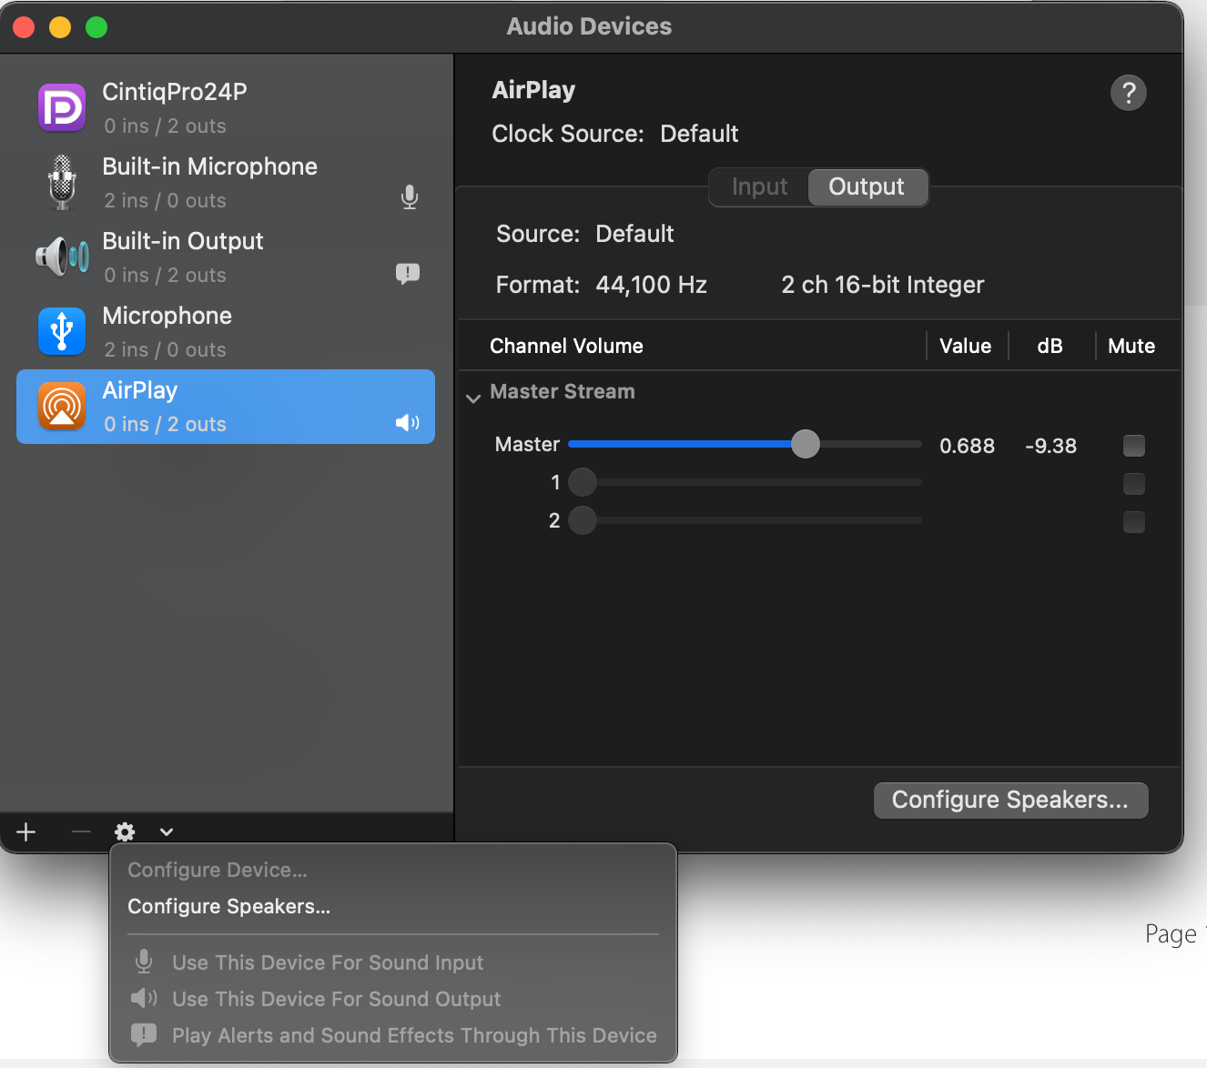Toggle the Mute checkbox for channel 2
The height and width of the screenshot is (1068, 1207).
click(1134, 522)
